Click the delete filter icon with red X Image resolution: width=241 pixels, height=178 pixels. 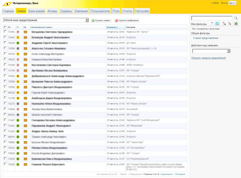[x=230, y=24]
